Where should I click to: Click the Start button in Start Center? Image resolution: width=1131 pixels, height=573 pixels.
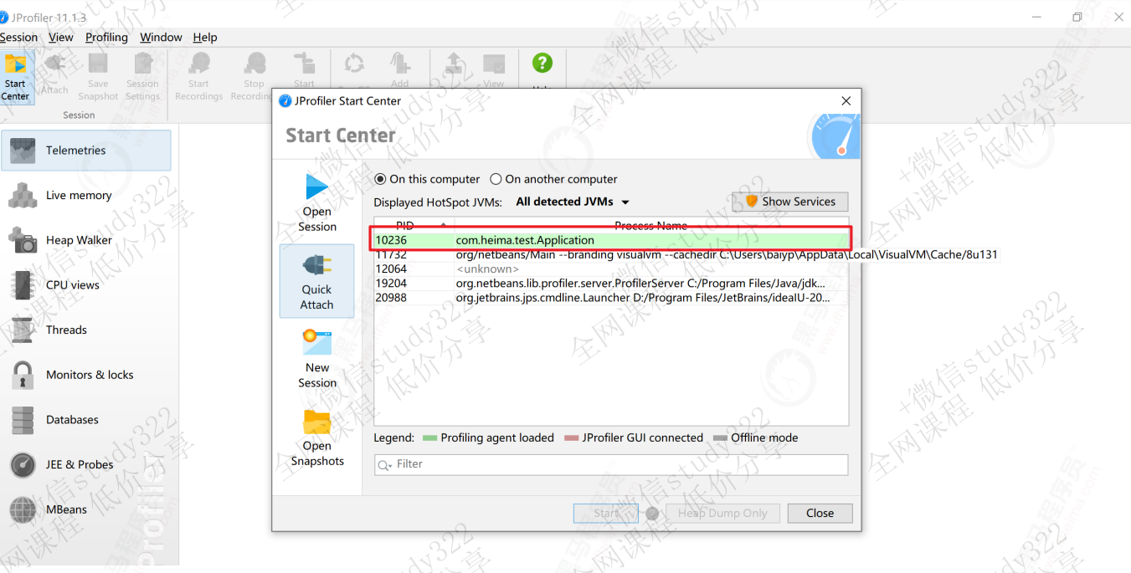click(x=606, y=514)
